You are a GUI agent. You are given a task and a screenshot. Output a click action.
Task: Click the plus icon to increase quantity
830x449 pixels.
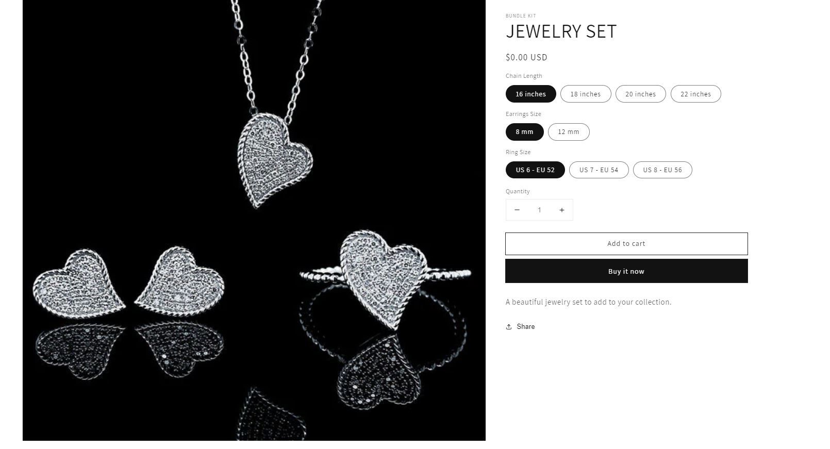click(x=562, y=210)
